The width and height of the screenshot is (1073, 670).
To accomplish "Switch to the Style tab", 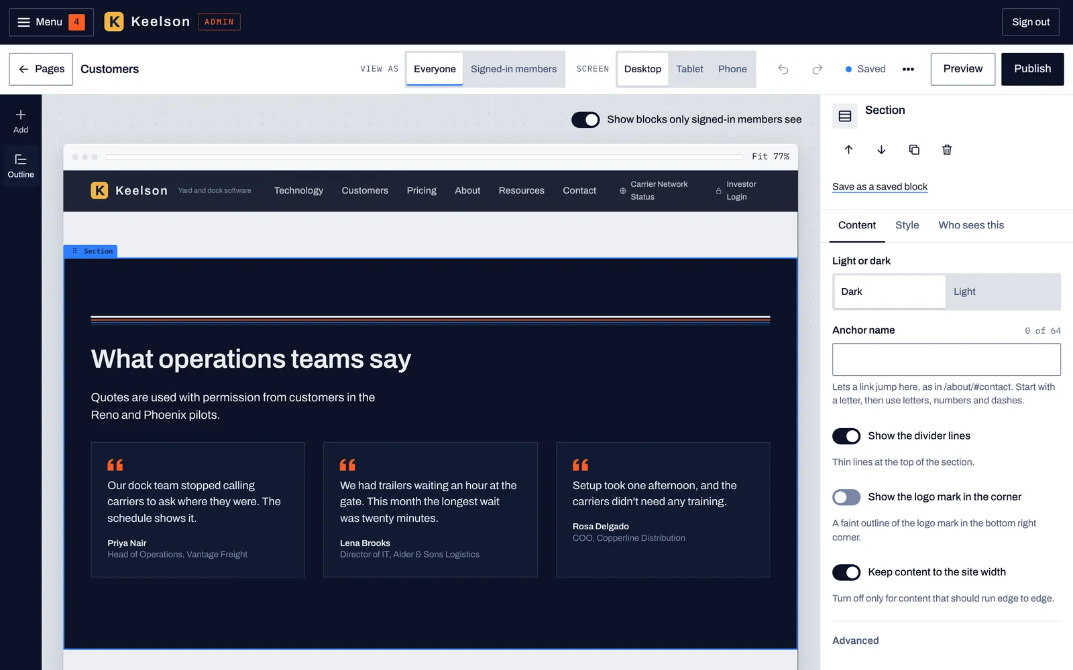I will click(907, 225).
